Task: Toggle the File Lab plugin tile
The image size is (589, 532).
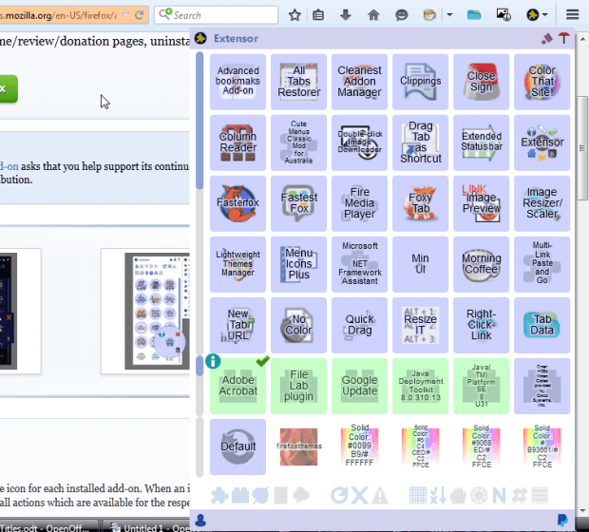Action: pos(298,386)
